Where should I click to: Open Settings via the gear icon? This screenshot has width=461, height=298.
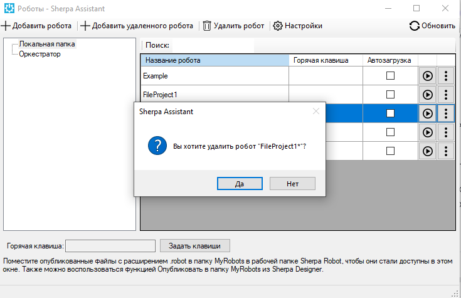click(x=277, y=26)
